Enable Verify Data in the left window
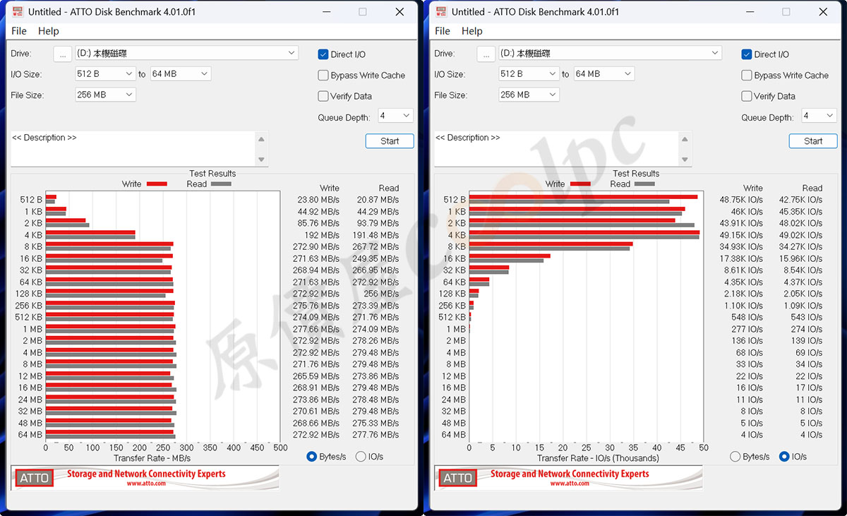Viewport: 847px width, 516px height. click(323, 96)
